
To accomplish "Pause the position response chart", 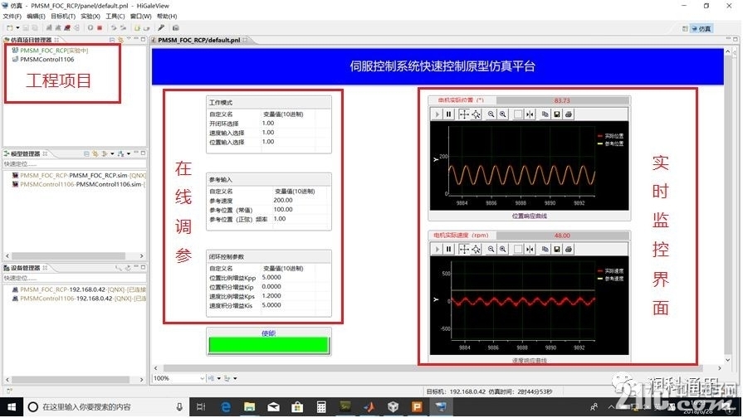I will [448, 114].
